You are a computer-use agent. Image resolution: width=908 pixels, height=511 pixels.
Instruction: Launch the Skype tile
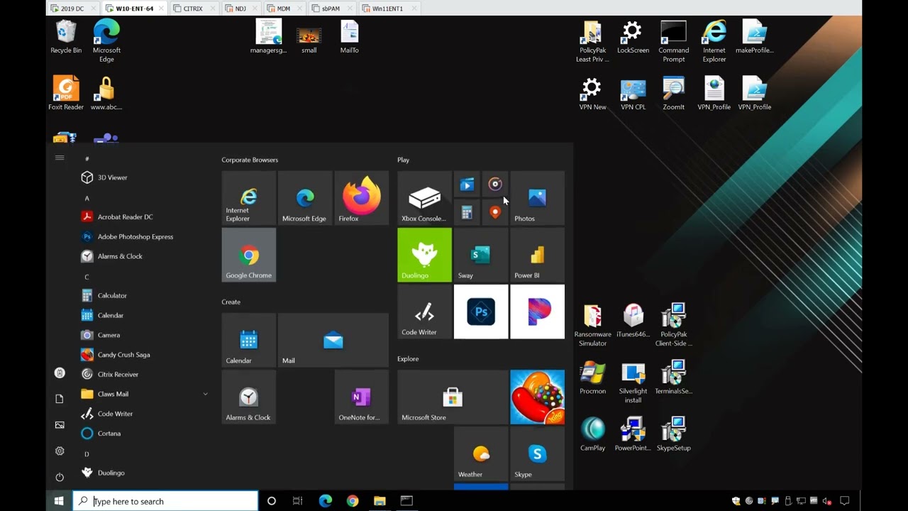click(538, 454)
